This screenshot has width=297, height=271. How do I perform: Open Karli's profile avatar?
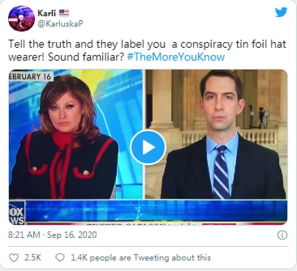click(x=21, y=18)
